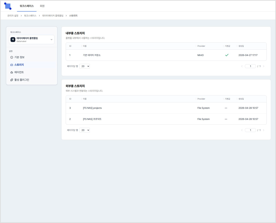Click File System cell in projects row
This screenshot has width=276, height=223.
[203, 108]
